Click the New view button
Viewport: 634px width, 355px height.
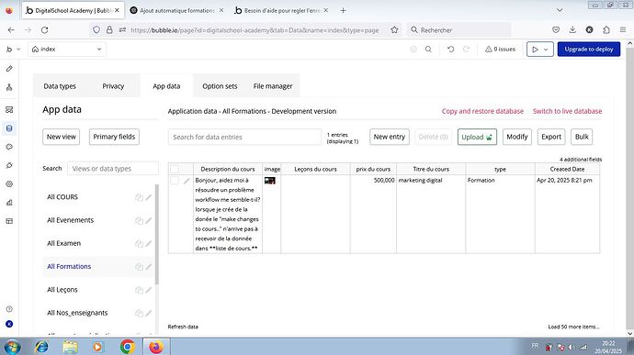(61, 137)
